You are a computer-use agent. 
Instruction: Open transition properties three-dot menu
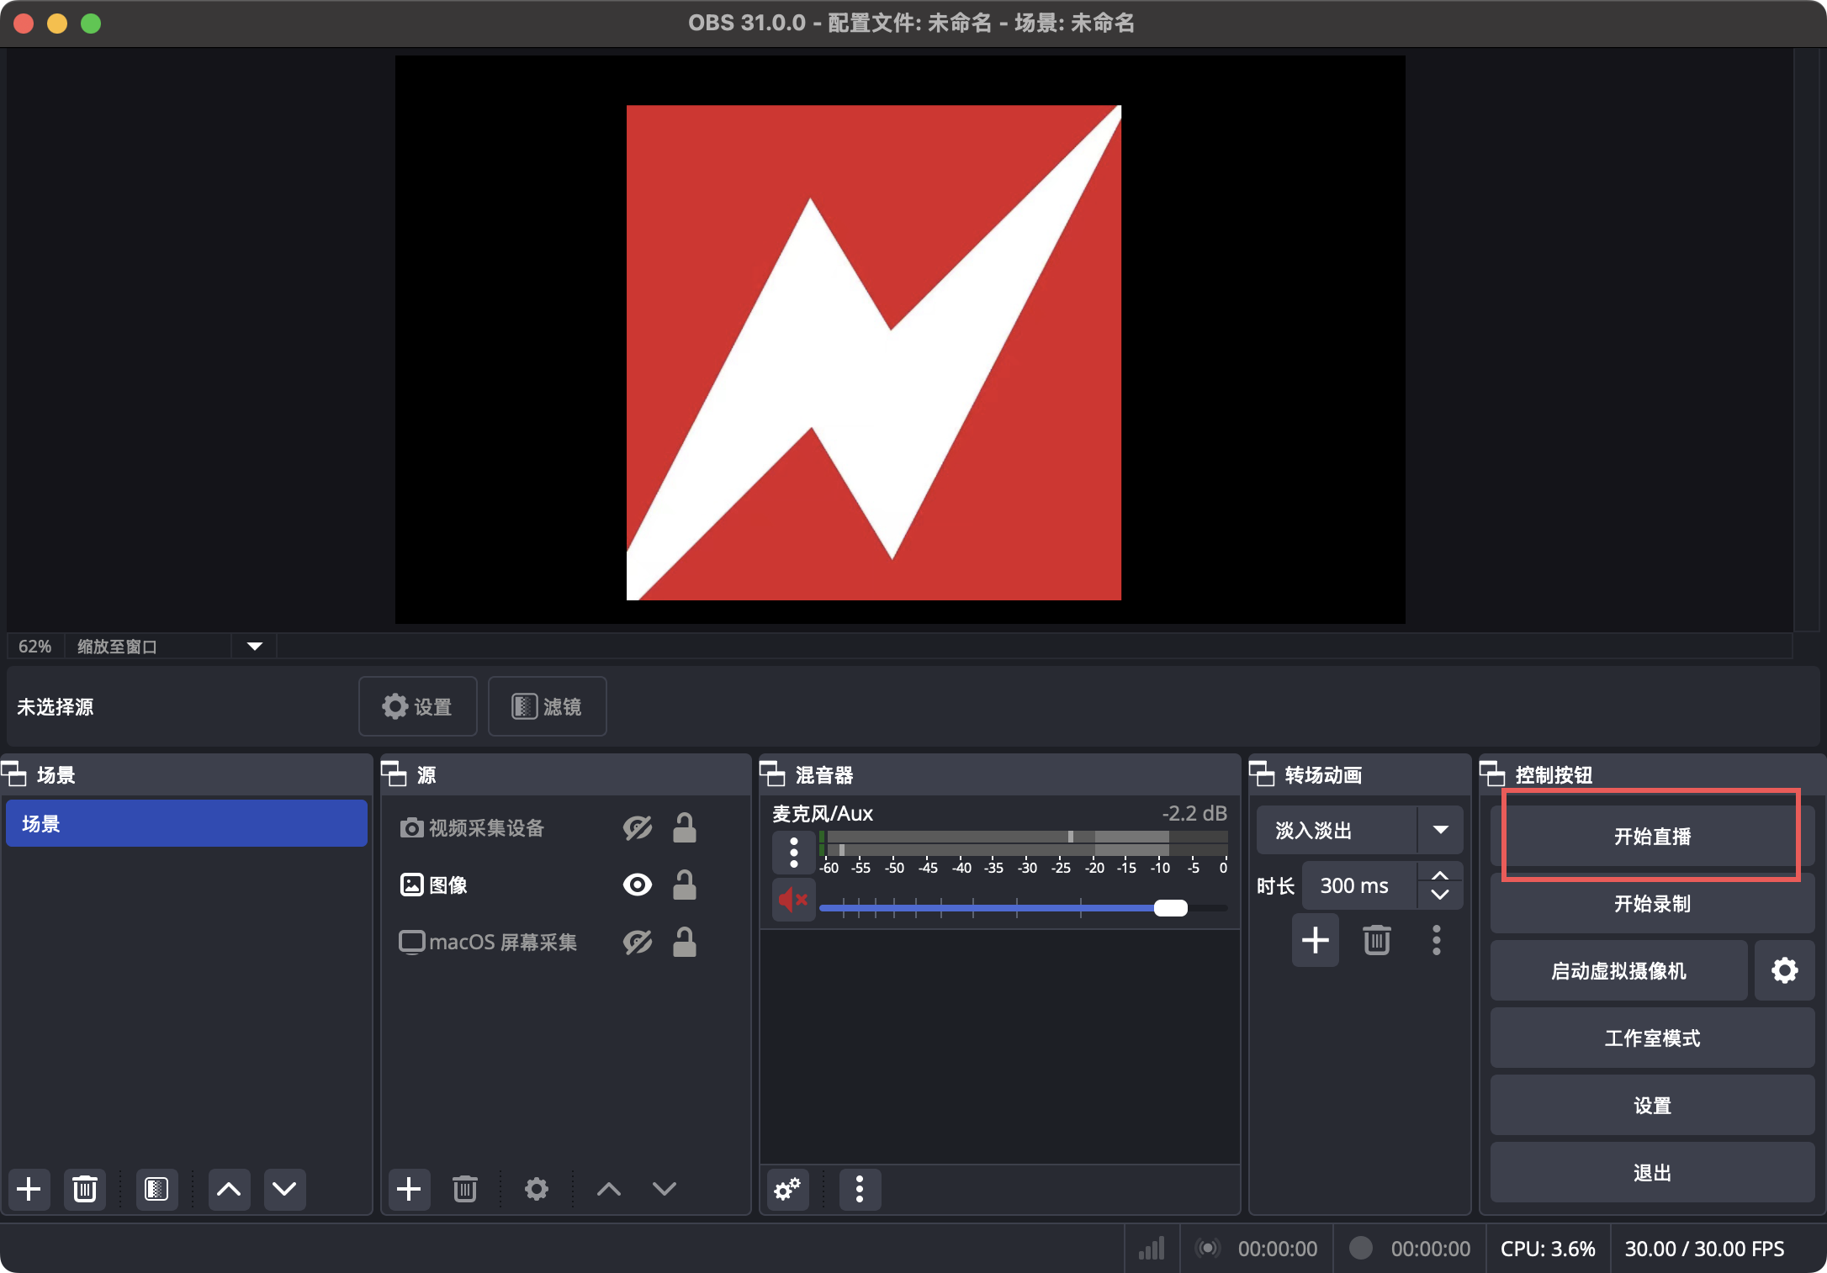point(1437,940)
